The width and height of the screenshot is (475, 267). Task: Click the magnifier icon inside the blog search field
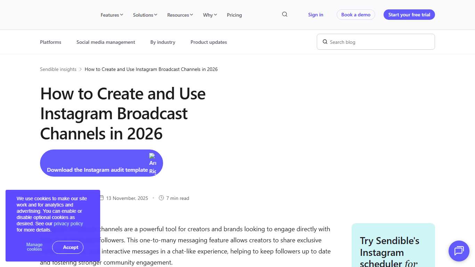[325, 42]
